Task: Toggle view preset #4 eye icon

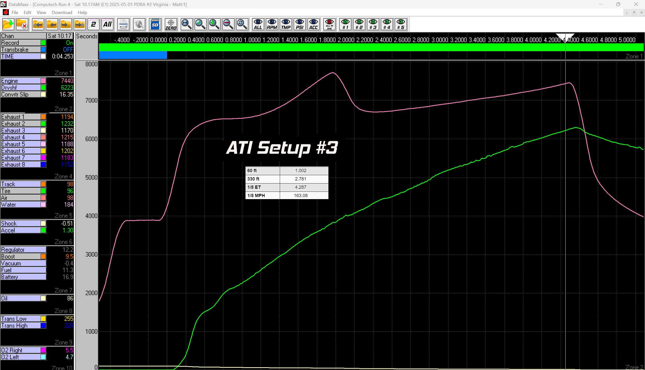Action: click(387, 24)
